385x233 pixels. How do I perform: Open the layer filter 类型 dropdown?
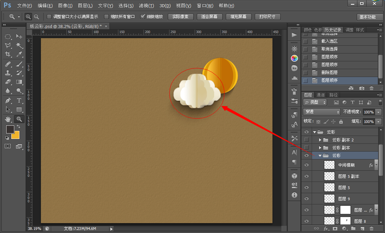315,102
